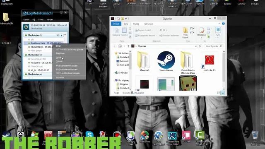265x149 pixels.
Task: Switch to the Giriş ribbon tab
Action: tap(126, 24)
